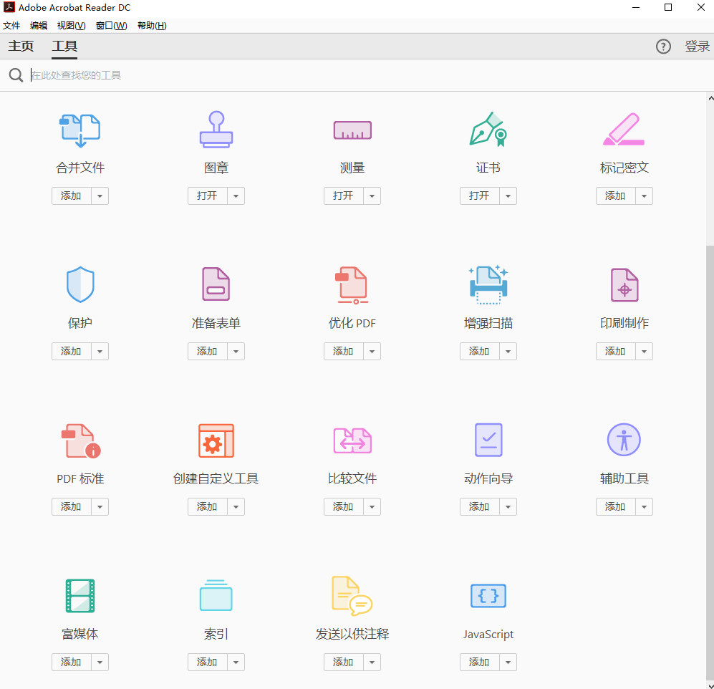Click the 发送以供注释 label text
Screen dimensions: 714x689
[352, 634]
